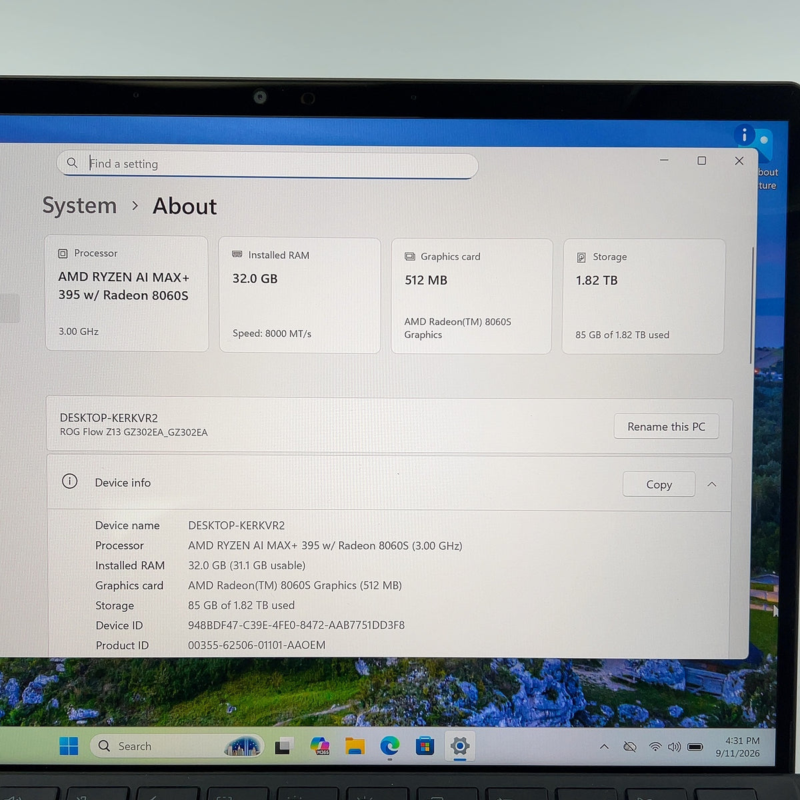Minimize the Settings window
800x800 pixels.
664,161
